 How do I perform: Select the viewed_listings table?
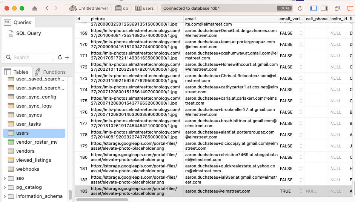pos(34,160)
